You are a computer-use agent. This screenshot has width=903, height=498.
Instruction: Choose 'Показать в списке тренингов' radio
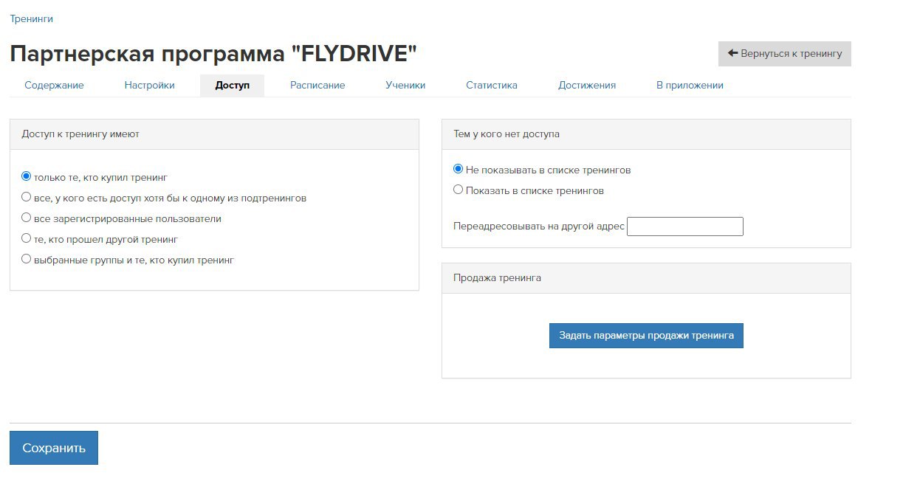[458, 190]
